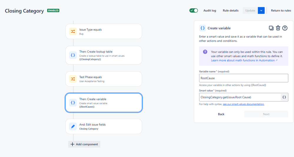Select the Test Phase equals condition
The width and height of the screenshot is (294, 157).
coord(104,79)
